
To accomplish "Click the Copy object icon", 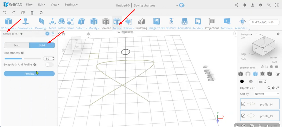I will [23, 13].
